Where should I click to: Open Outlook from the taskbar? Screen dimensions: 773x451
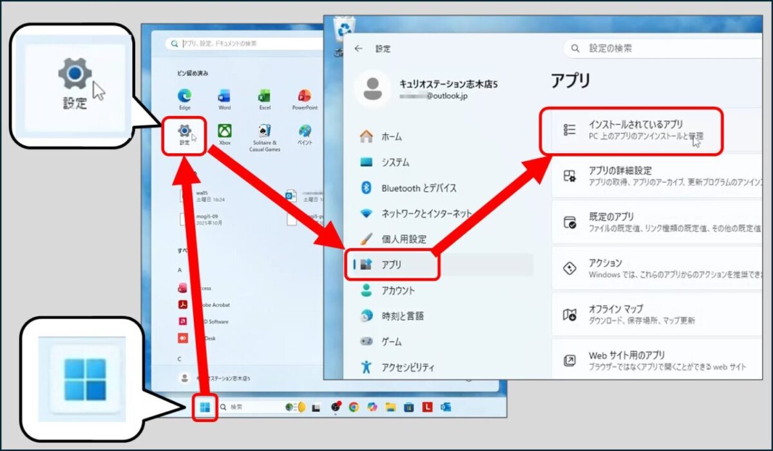pos(446,407)
